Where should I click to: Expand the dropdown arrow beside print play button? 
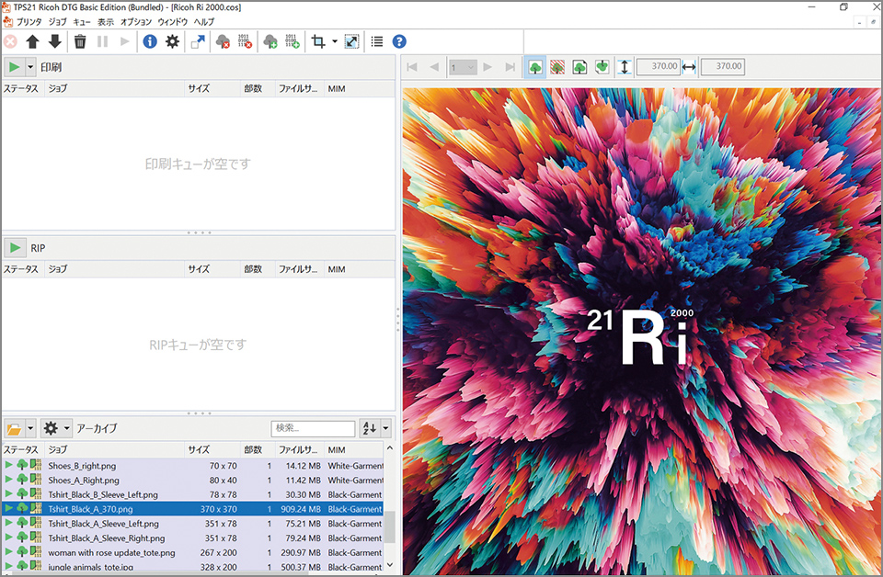click(30, 67)
